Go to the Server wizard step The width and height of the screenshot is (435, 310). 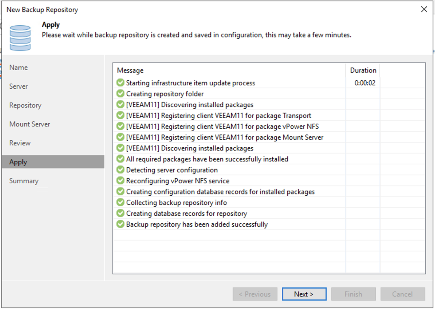pos(18,86)
